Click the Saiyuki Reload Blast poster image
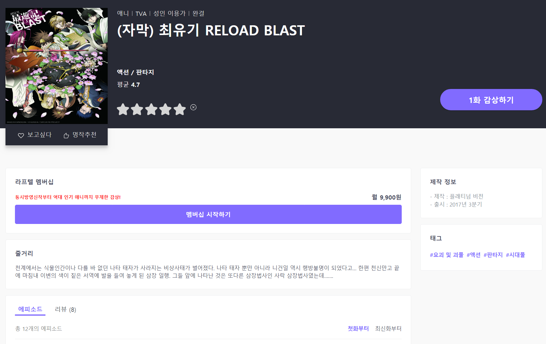 (x=56, y=66)
